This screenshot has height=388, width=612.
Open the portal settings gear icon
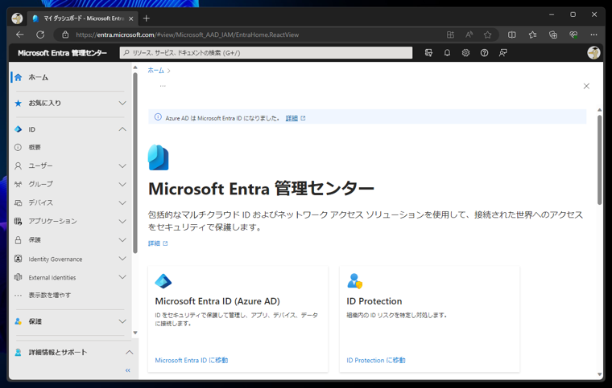pyautogui.click(x=465, y=53)
